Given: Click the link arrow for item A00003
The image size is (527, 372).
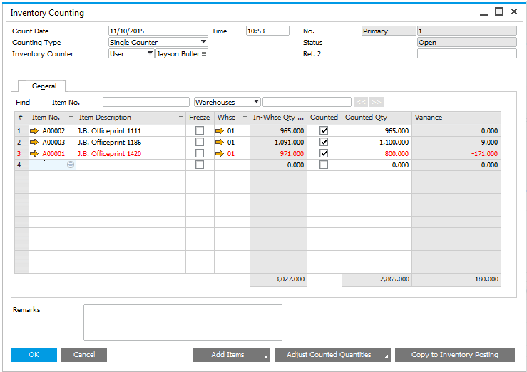Looking at the screenshot, I should click(x=35, y=143).
